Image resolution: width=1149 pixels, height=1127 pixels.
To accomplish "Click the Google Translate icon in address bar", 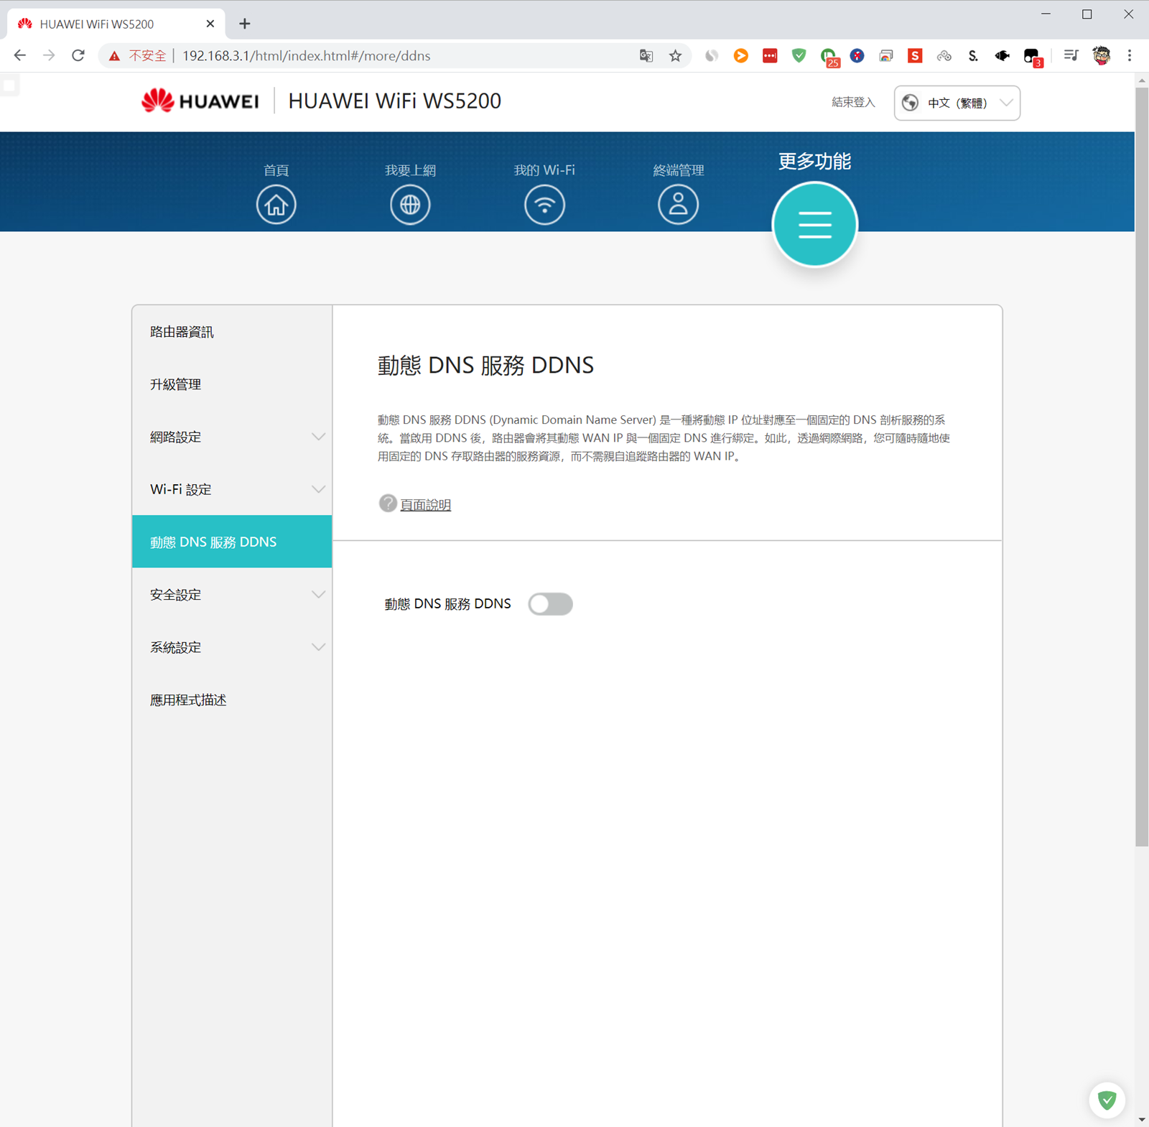I will coord(646,56).
